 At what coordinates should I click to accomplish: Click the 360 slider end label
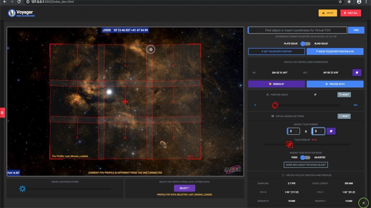(x=355, y=105)
